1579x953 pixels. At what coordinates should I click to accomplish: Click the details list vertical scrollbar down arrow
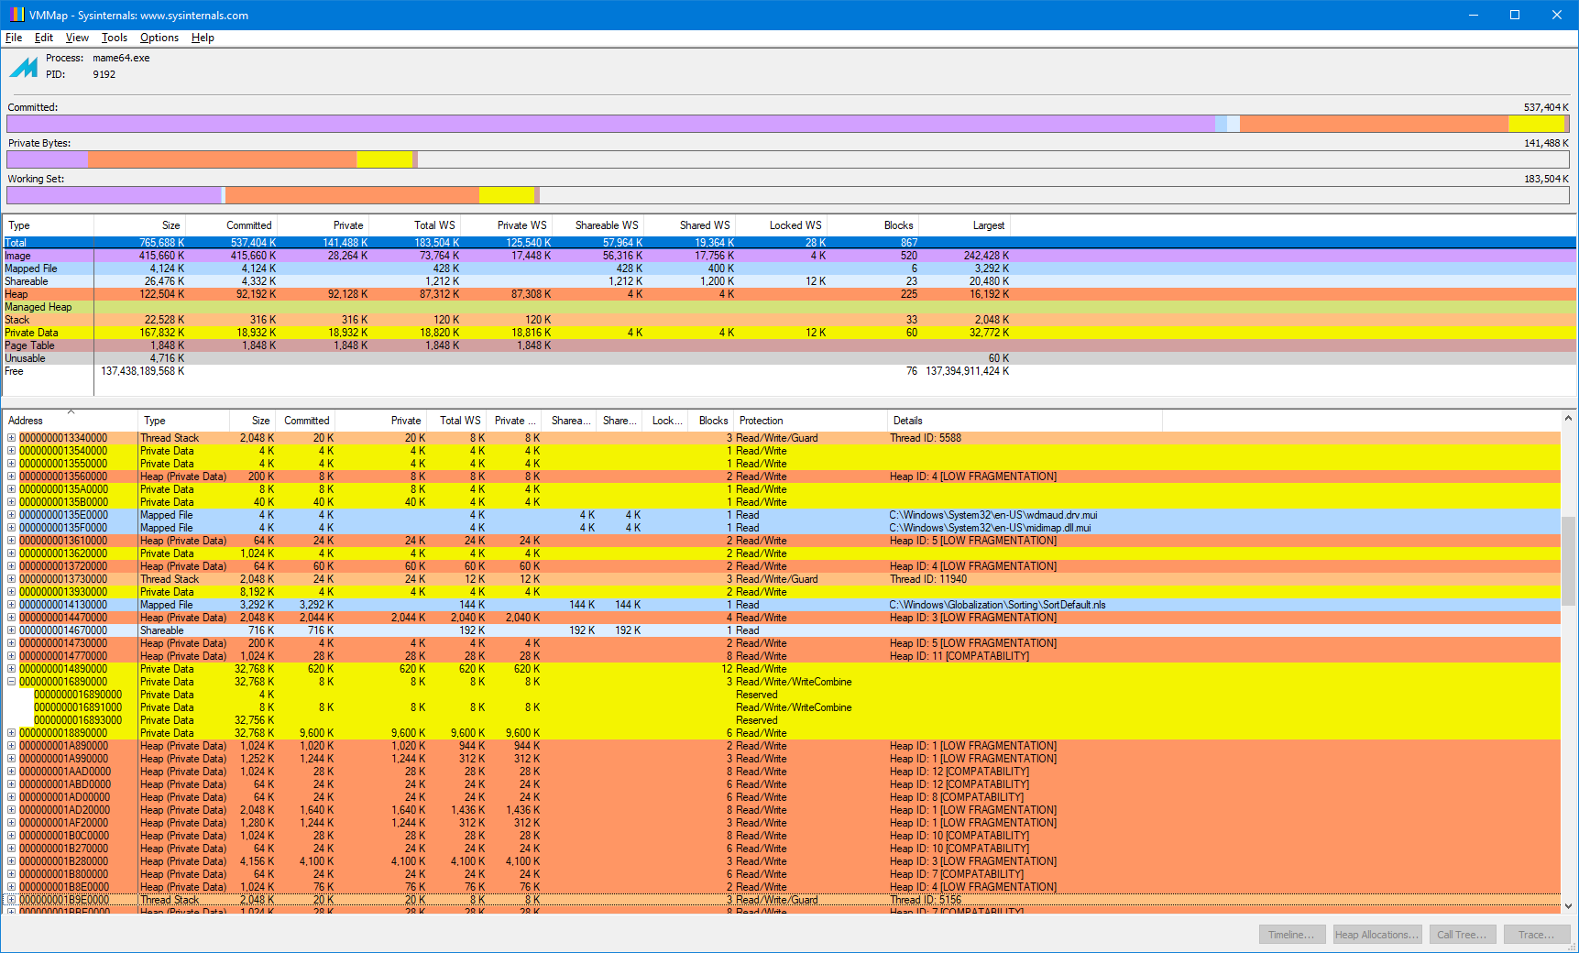click(x=1568, y=905)
